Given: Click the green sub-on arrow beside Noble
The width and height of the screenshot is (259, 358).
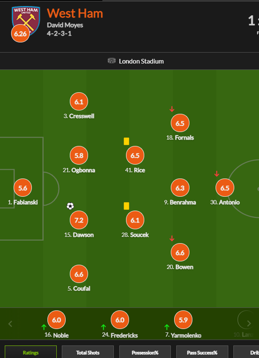Looking at the screenshot, I should click(x=44, y=327).
